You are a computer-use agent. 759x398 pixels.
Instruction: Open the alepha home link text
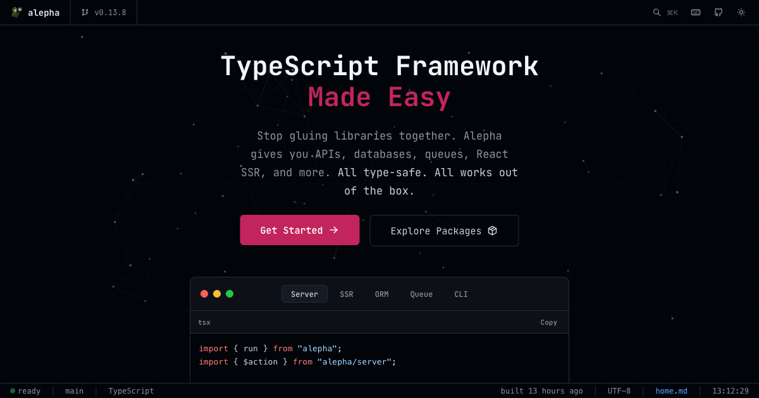[44, 13]
